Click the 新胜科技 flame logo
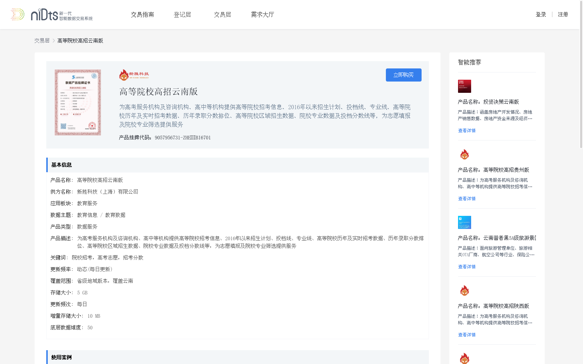 134,75
